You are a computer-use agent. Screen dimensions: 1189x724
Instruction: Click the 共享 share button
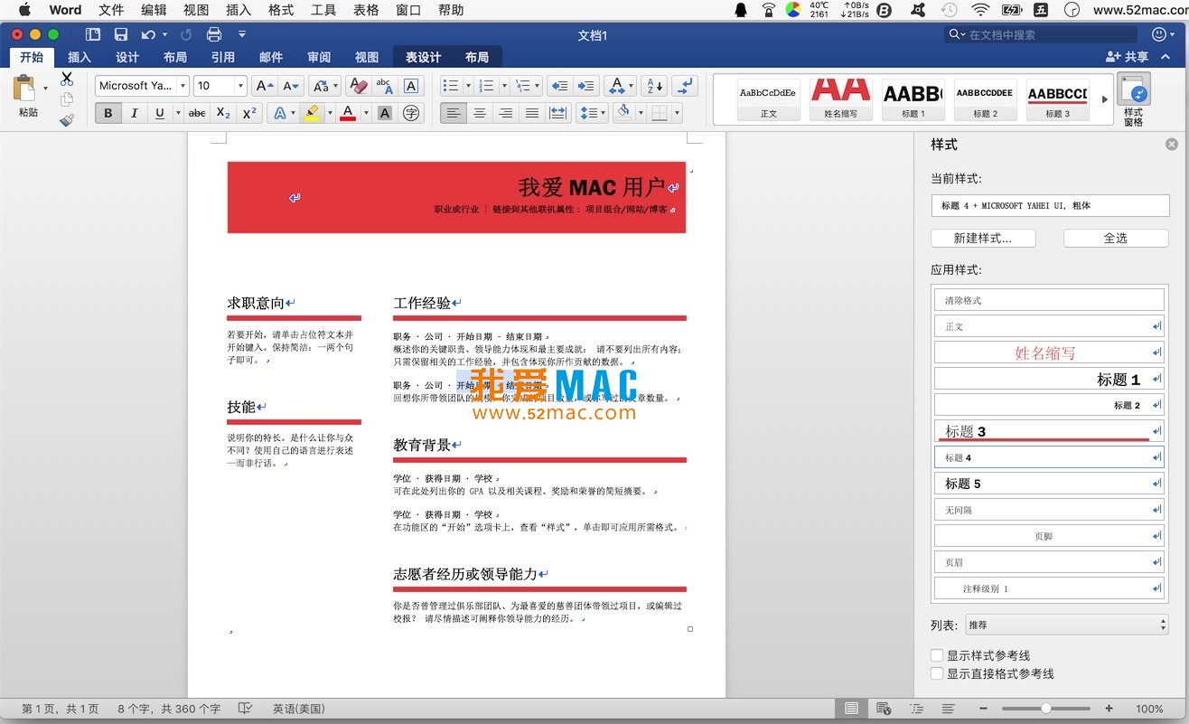click(x=1128, y=57)
